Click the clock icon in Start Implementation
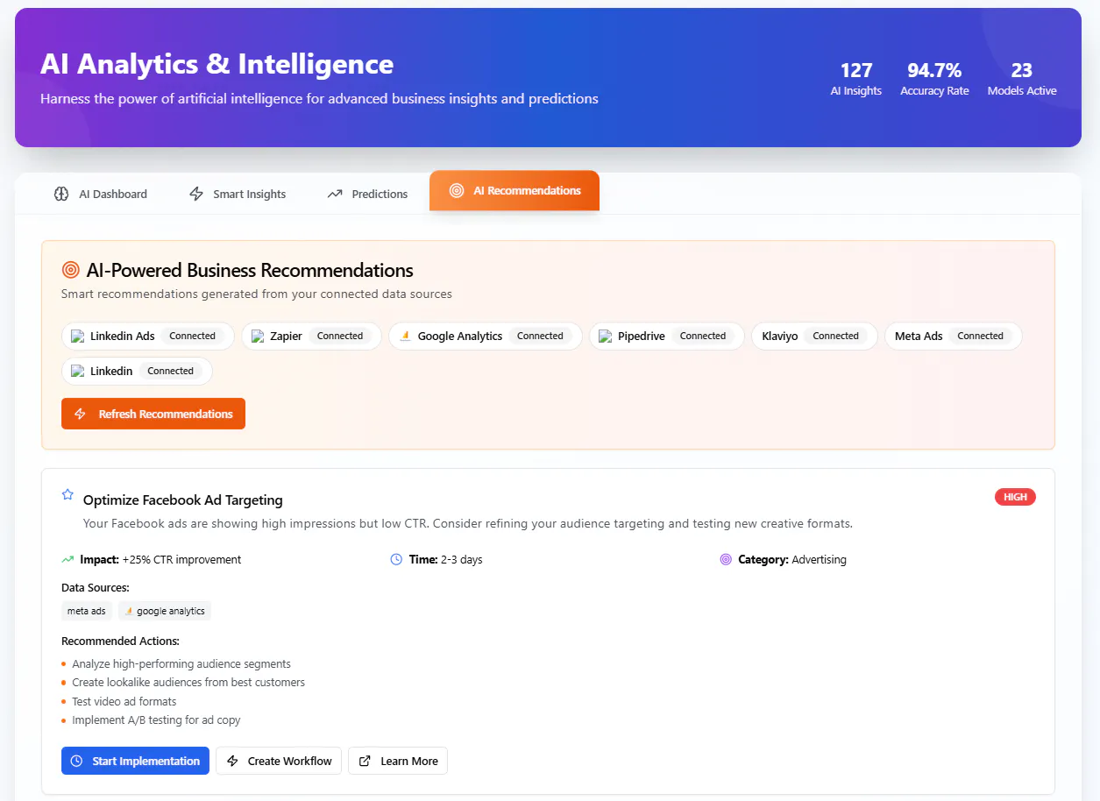Image resolution: width=1100 pixels, height=801 pixels. pos(76,761)
